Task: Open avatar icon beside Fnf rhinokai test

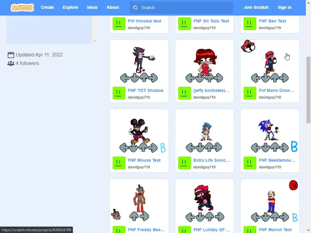Action: [x=119, y=24]
